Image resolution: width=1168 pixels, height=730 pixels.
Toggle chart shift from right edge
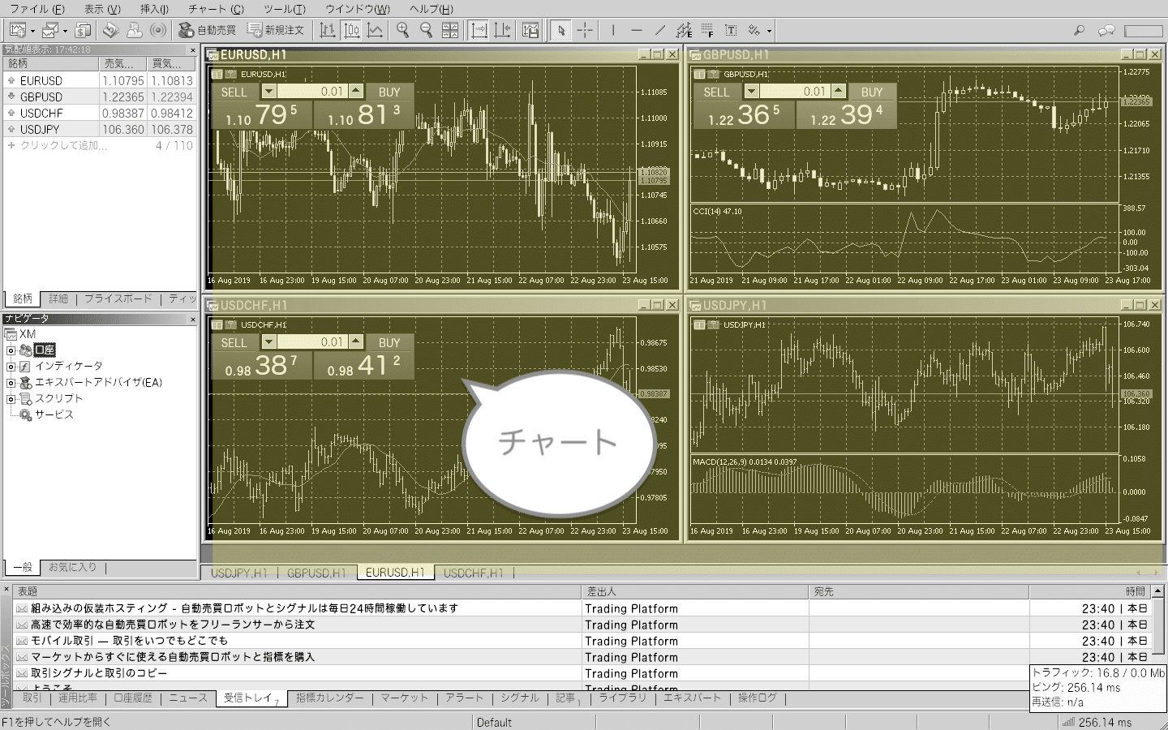pos(503,31)
